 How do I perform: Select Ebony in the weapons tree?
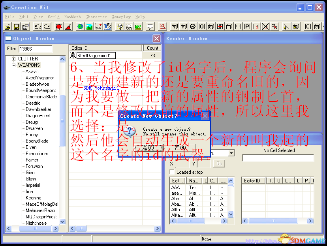[x=32, y=135]
